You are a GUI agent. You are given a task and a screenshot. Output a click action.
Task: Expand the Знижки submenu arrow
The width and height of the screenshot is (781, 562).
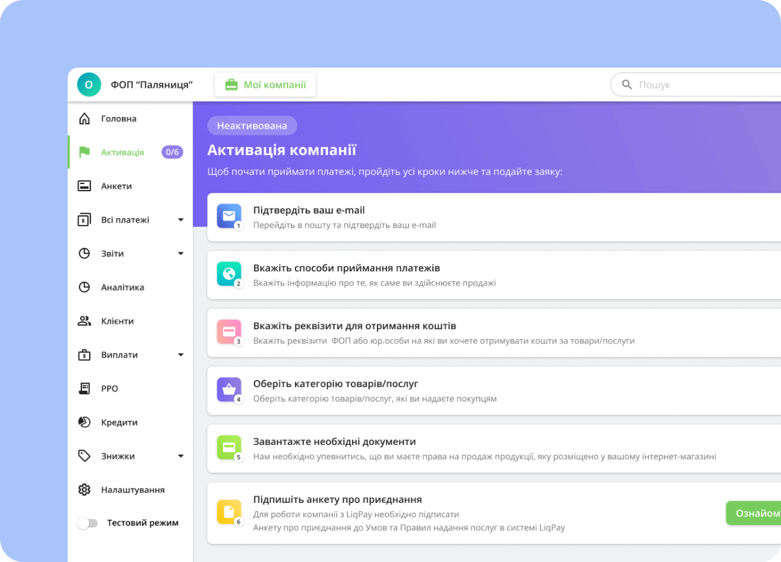(181, 457)
